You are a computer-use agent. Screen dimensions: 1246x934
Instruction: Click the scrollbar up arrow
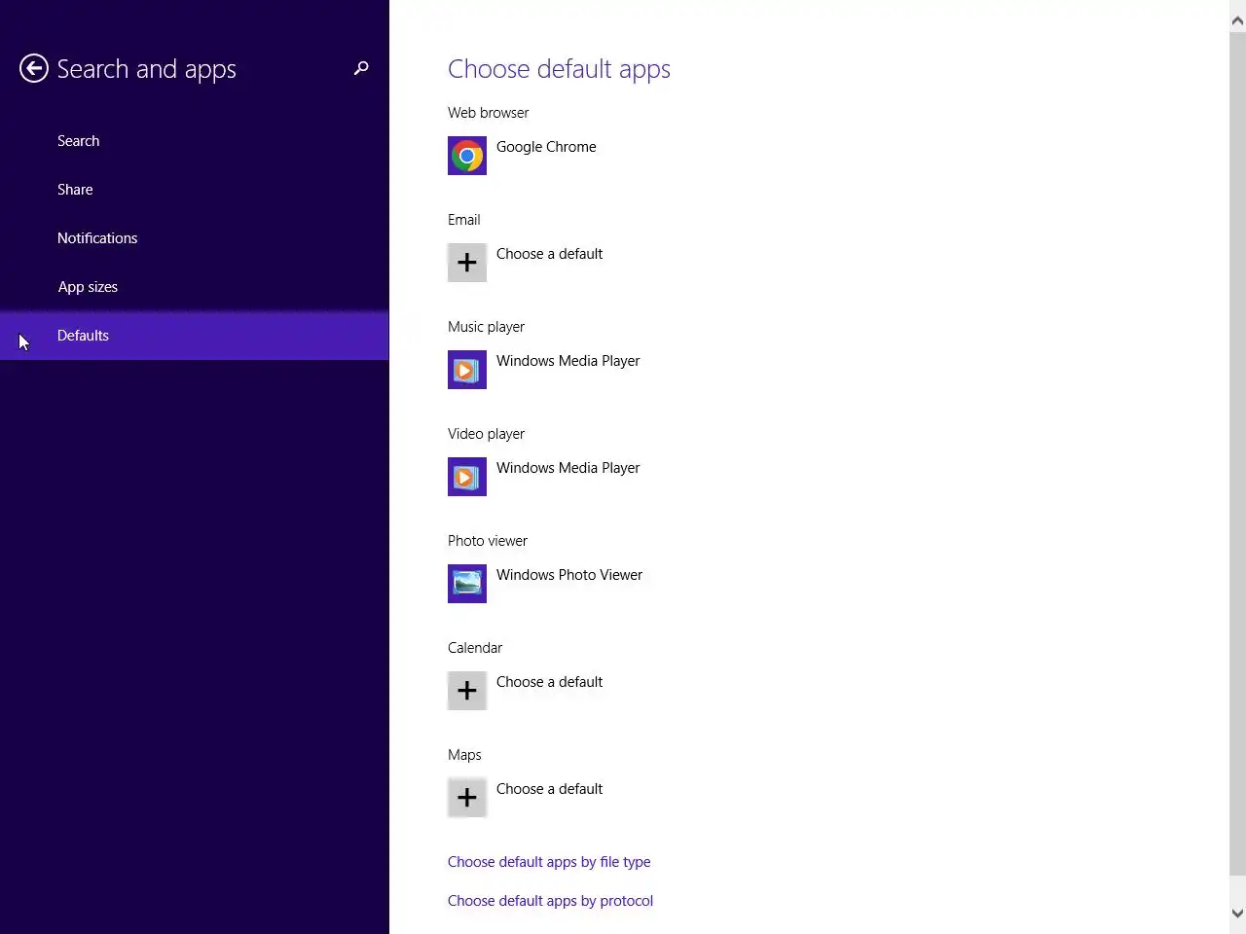coord(1237,20)
